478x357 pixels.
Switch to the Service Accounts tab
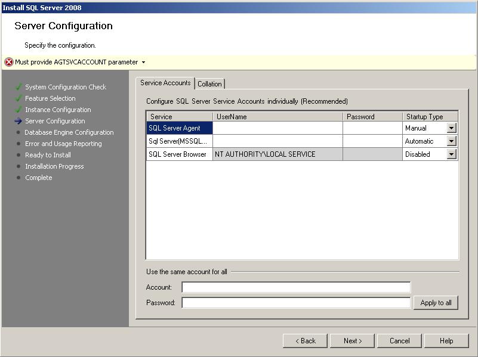point(165,83)
